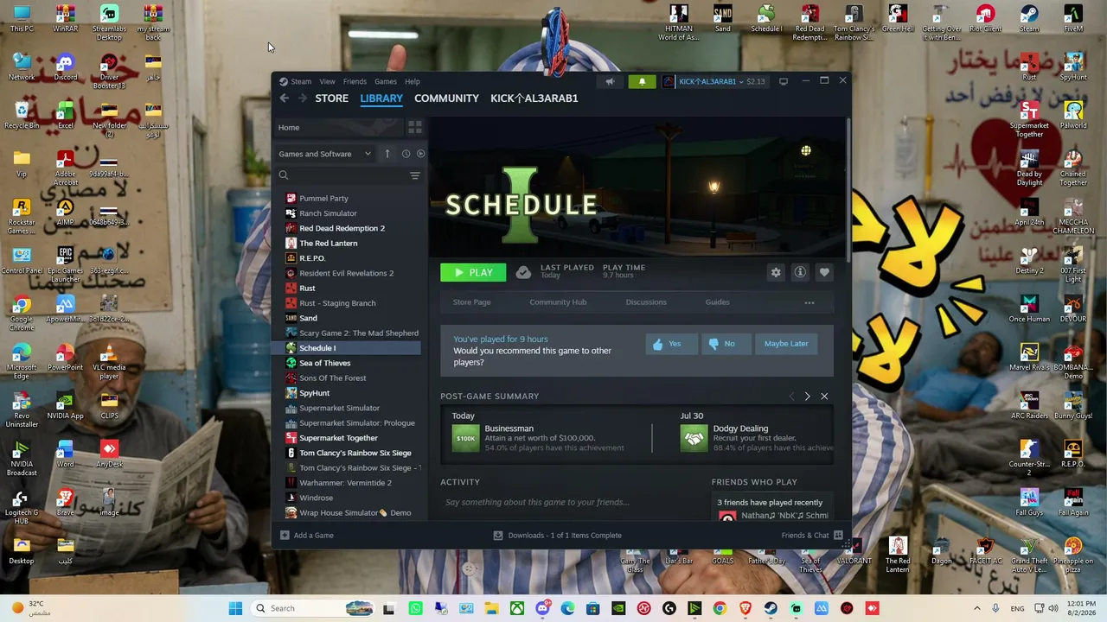Sort library by recent activity clock icon

click(x=406, y=154)
